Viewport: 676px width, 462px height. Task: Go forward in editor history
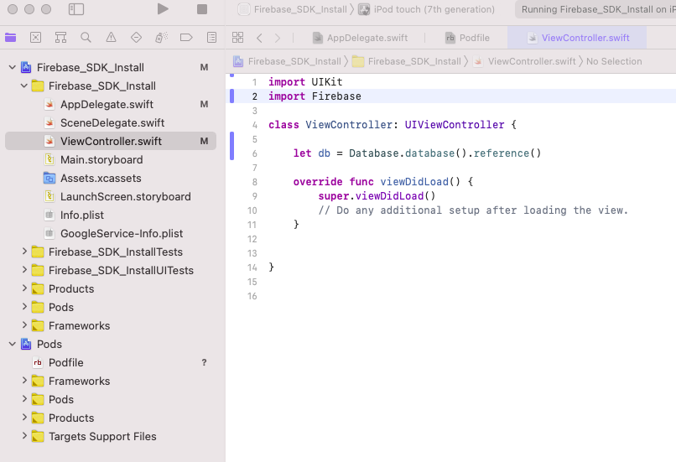(x=278, y=38)
